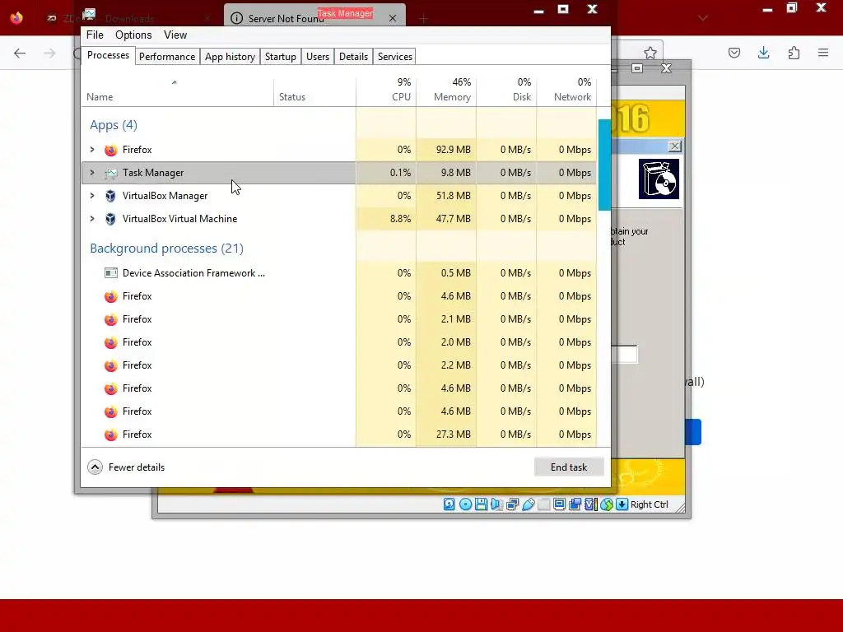Select Firefox process using 27.3 MB
The height and width of the screenshot is (632, 843).
(338, 434)
